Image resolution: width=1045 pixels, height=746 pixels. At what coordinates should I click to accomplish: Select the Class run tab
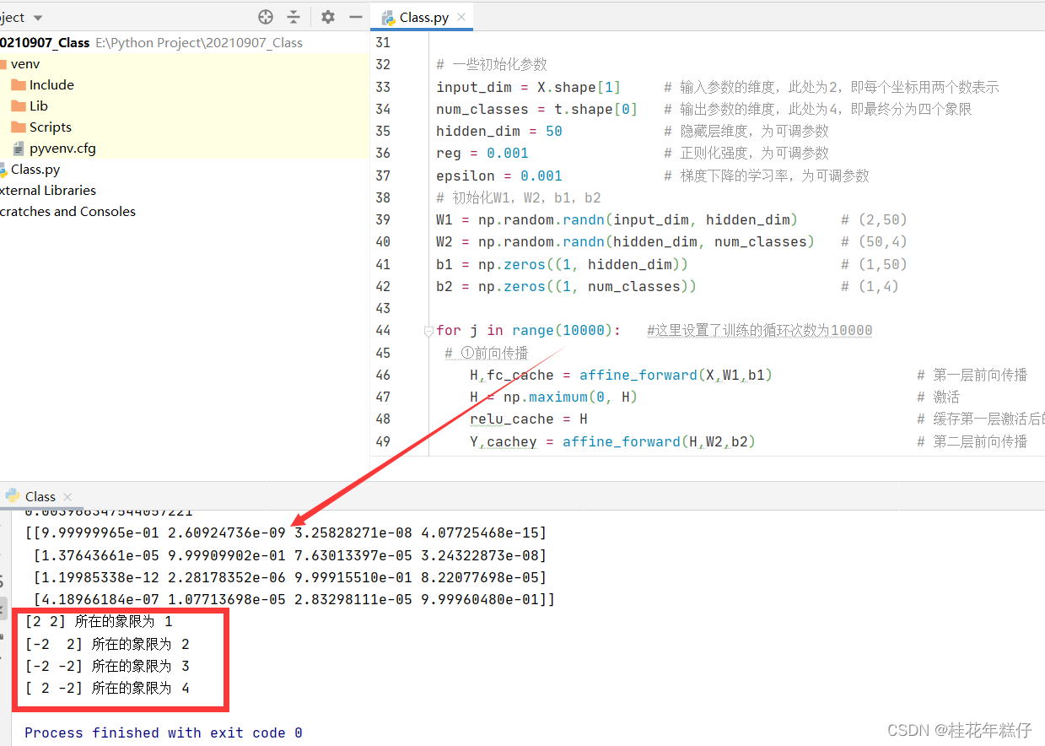[40, 496]
